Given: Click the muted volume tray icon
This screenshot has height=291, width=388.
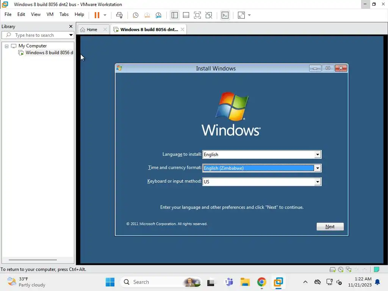Looking at the screenshot, I should tap(339, 282).
